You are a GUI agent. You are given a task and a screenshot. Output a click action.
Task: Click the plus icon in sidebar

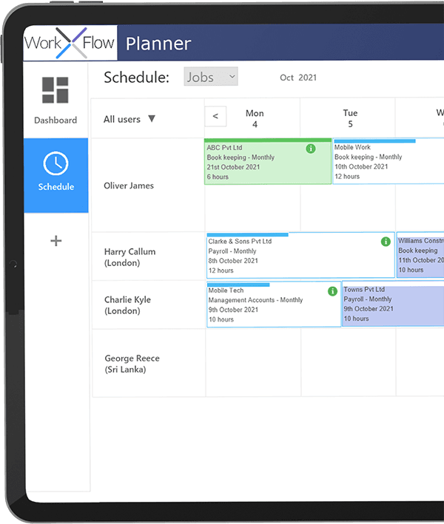(x=55, y=241)
